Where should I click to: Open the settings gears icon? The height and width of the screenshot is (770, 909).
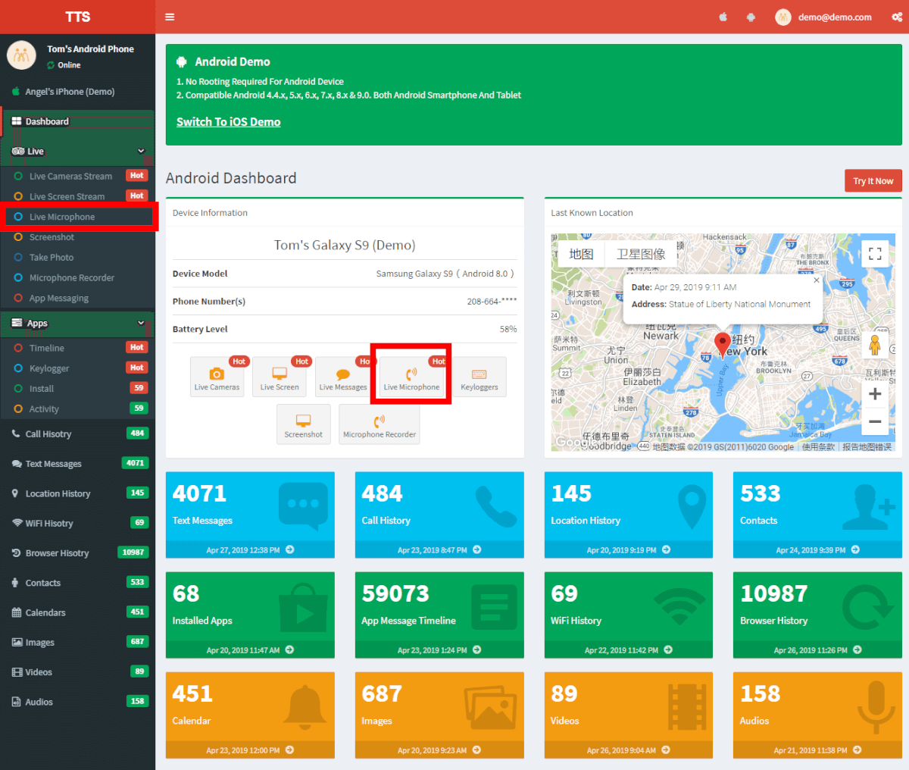tap(896, 17)
